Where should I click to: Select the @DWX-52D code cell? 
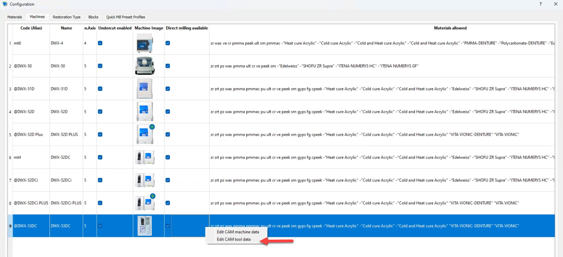(31, 111)
